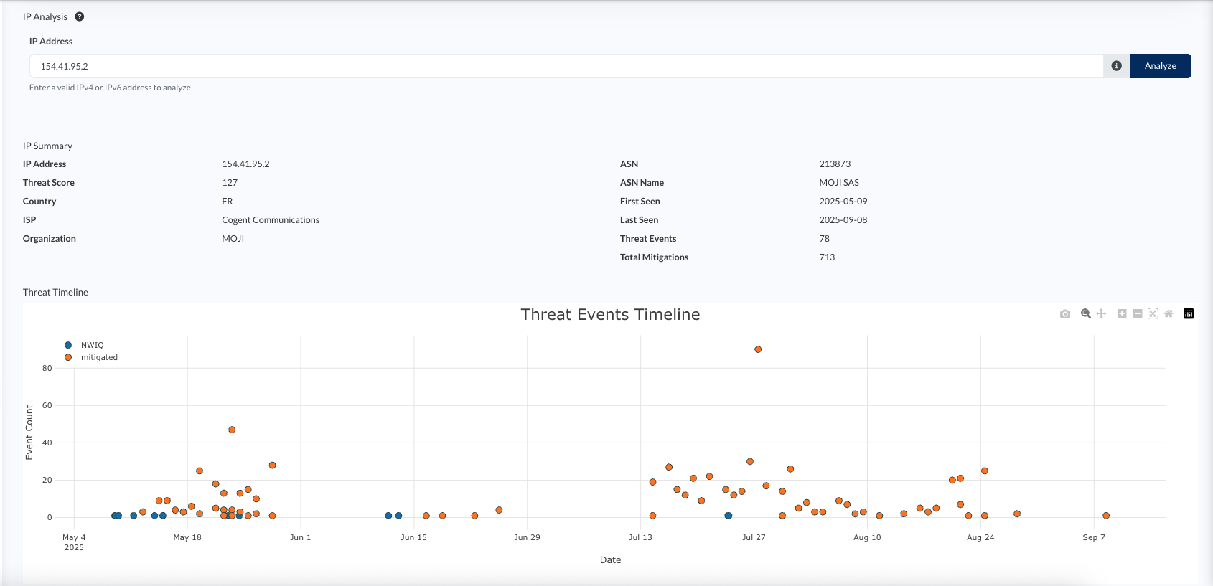Click the highest mitigated point near Jul 27
This screenshot has height=586, width=1213.
(x=758, y=349)
